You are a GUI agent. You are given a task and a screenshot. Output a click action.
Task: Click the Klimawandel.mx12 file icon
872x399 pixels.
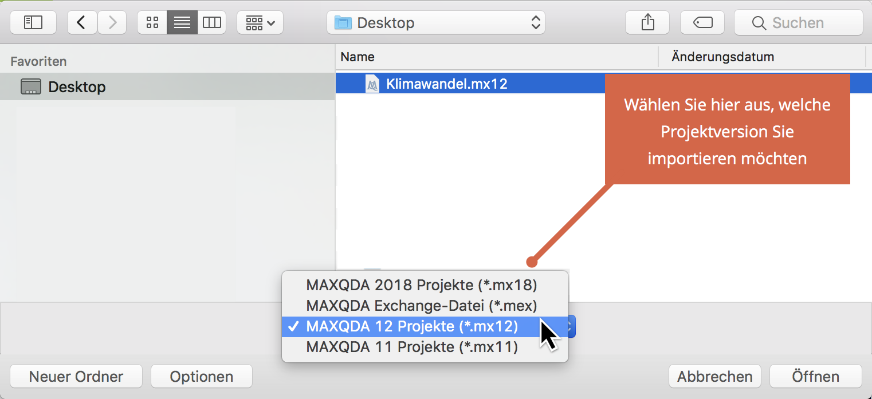click(372, 84)
